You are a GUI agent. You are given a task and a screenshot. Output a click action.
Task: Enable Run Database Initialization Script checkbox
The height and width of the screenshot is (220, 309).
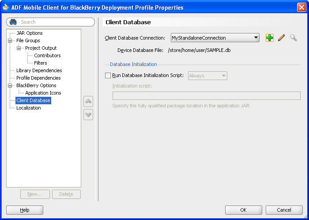point(108,75)
